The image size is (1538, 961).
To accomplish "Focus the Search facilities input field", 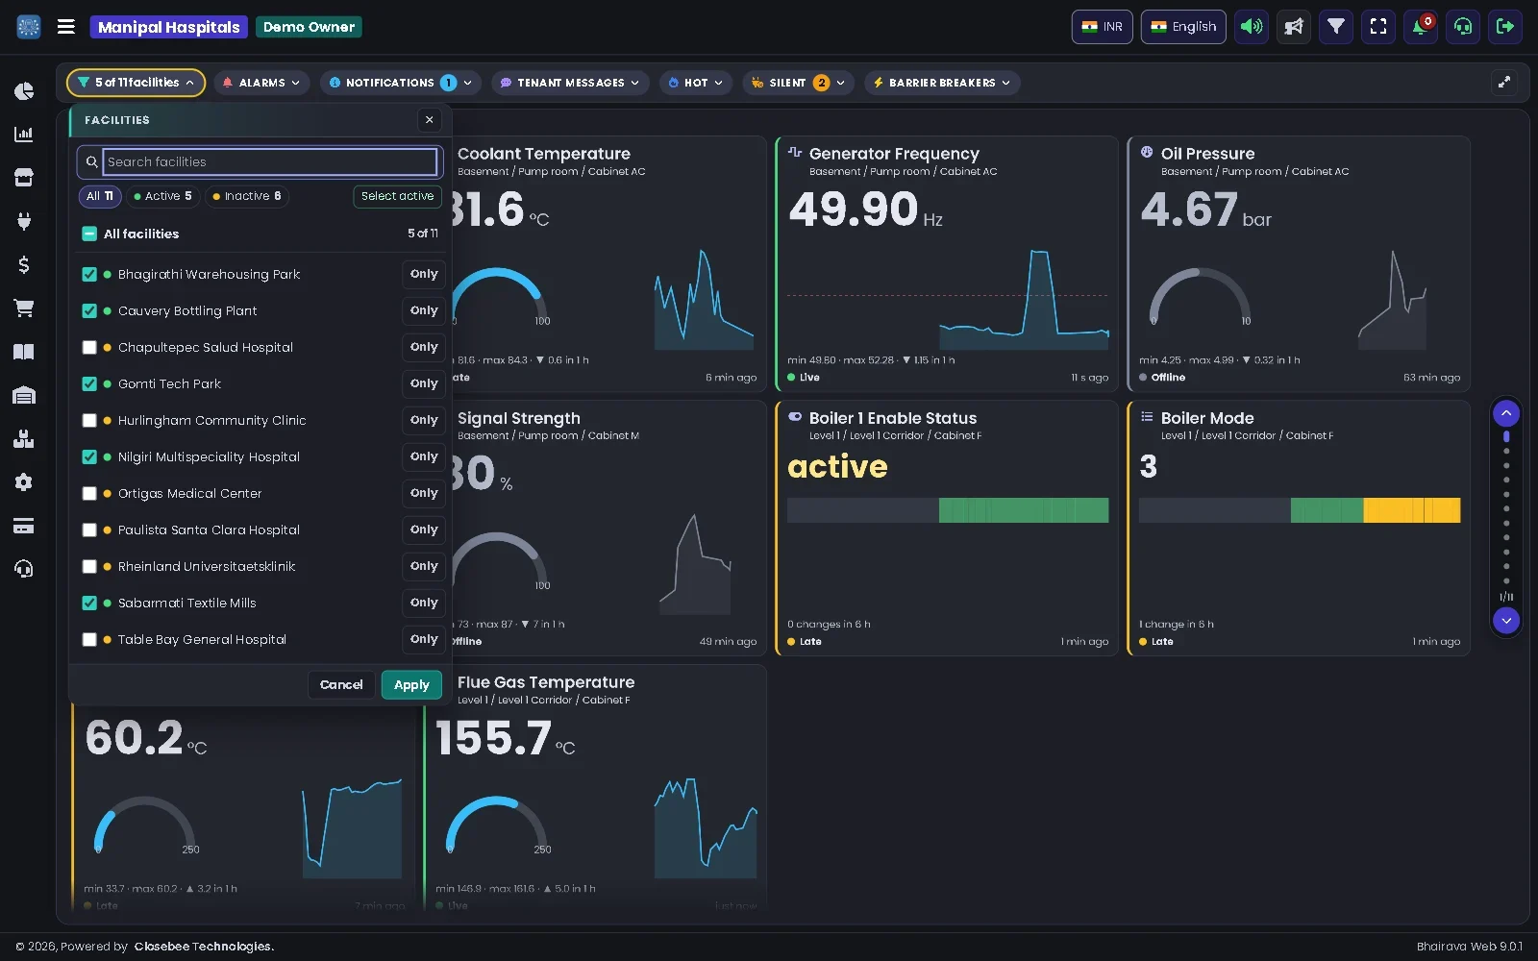I will point(270,161).
